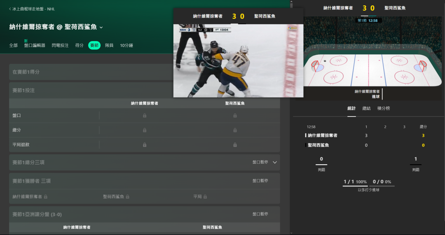This screenshot has height=235, width=445.
Task: Click the live video stream thumbnail
Action: [x=239, y=60]
